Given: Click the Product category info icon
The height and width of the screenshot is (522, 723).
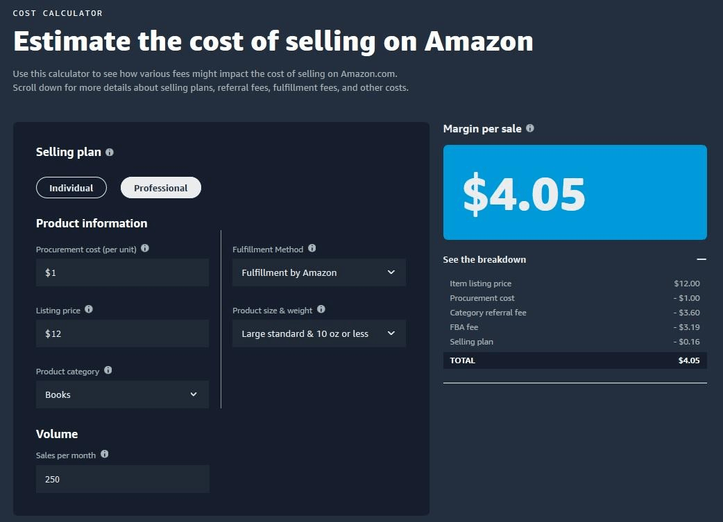Looking at the screenshot, I should [108, 370].
